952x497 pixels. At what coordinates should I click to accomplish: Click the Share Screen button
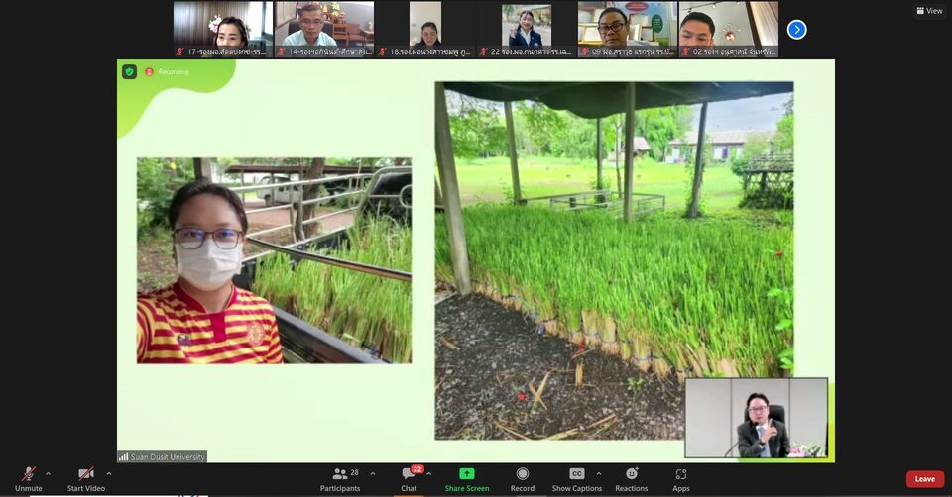tap(467, 479)
